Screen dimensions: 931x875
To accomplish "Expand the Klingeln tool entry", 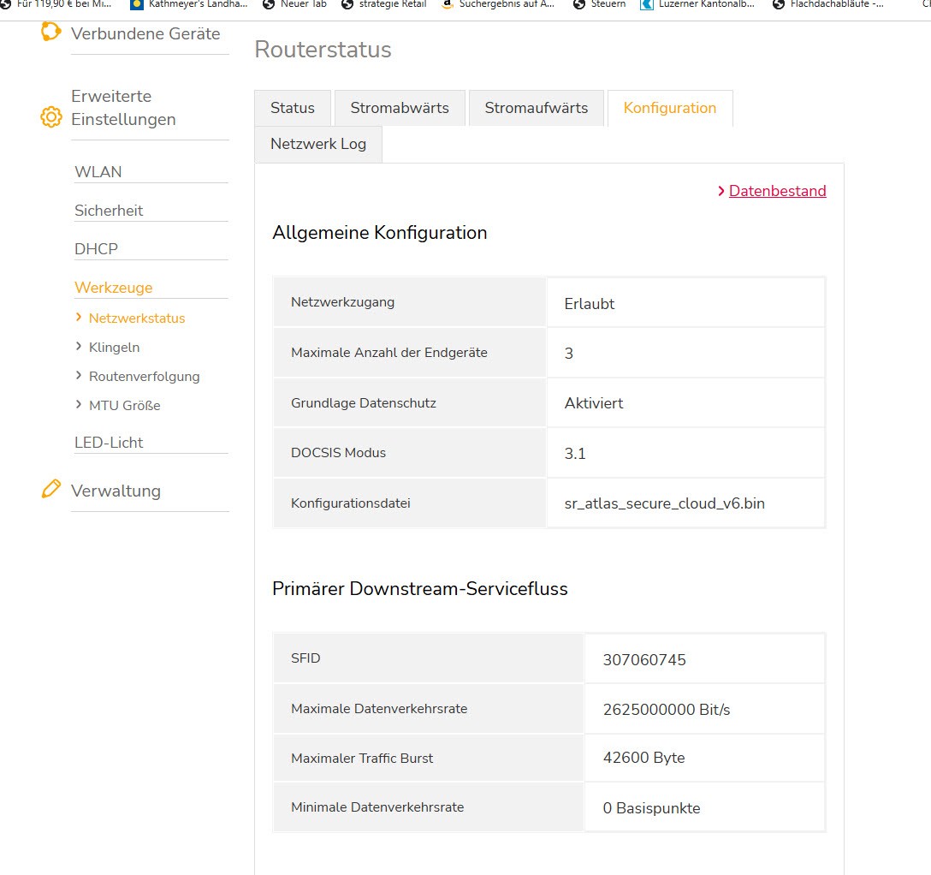I will tap(114, 348).
